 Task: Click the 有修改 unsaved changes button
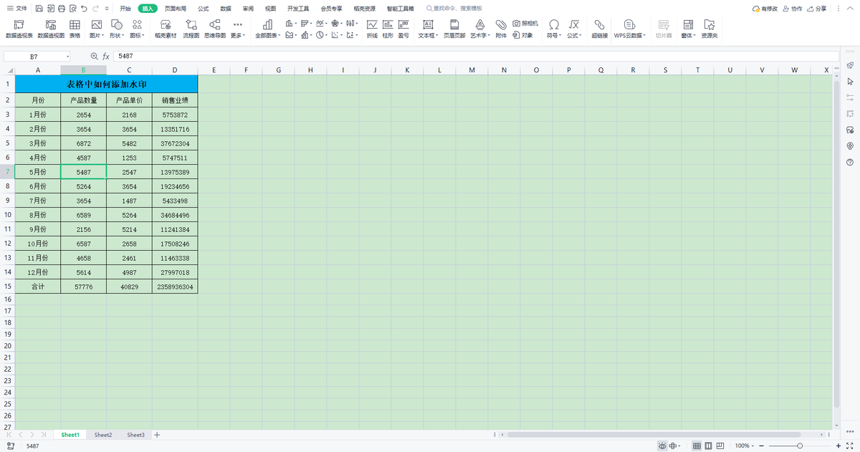[765, 9]
